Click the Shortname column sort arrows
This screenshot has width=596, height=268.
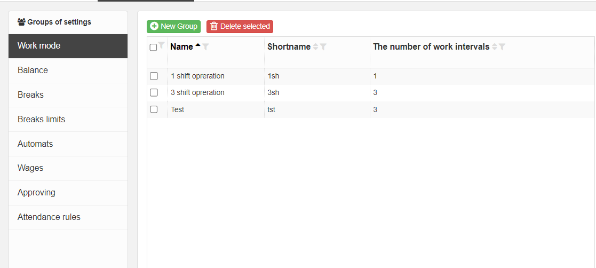[315, 47]
